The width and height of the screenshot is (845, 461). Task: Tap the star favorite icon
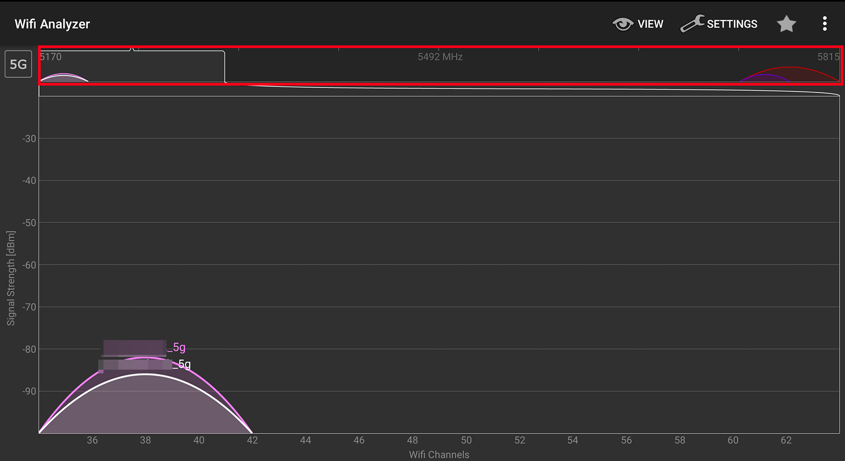tap(786, 24)
